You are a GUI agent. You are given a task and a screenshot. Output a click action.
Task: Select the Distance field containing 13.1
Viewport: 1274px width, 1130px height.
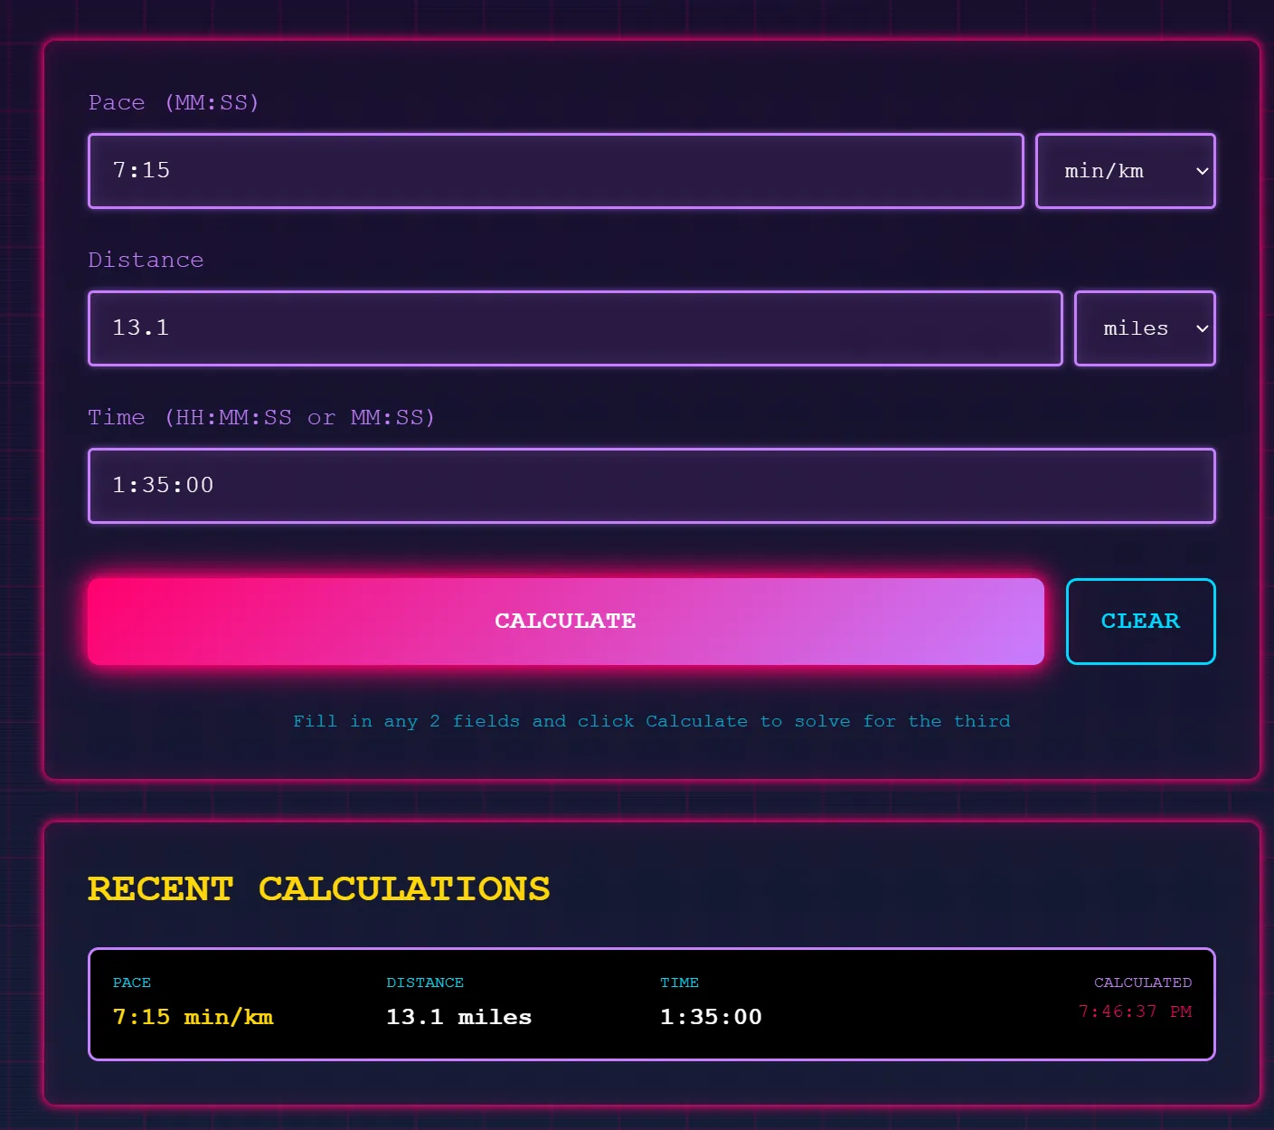click(574, 328)
